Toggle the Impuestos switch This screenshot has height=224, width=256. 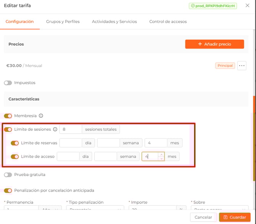click(8, 83)
